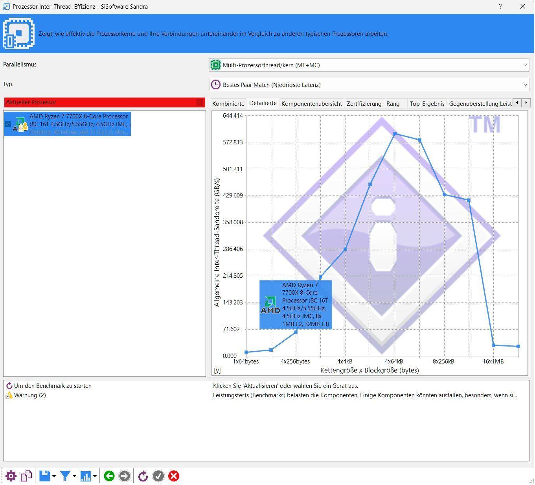Click the chart legend box for Ryzen 7700X
The height and width of the screenshot is (485, 535).
296,305
